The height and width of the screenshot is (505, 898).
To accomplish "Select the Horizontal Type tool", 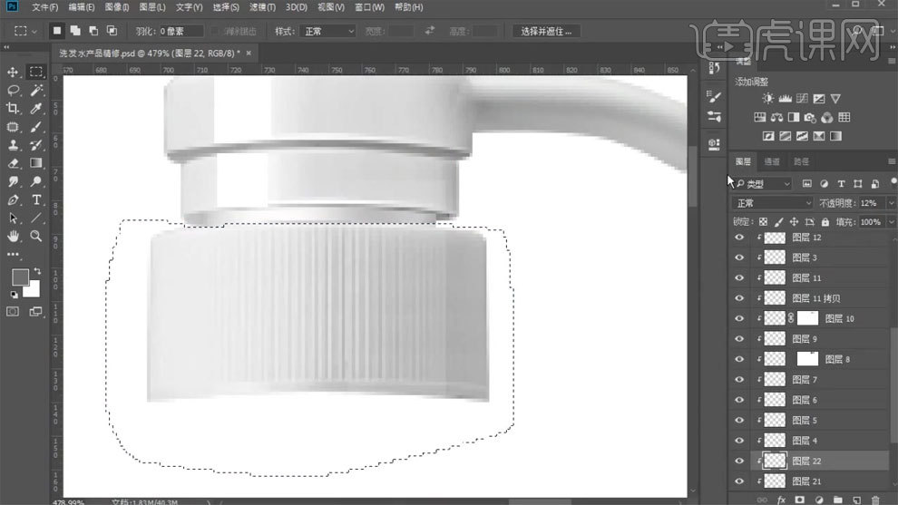I will tap(36, 200).
